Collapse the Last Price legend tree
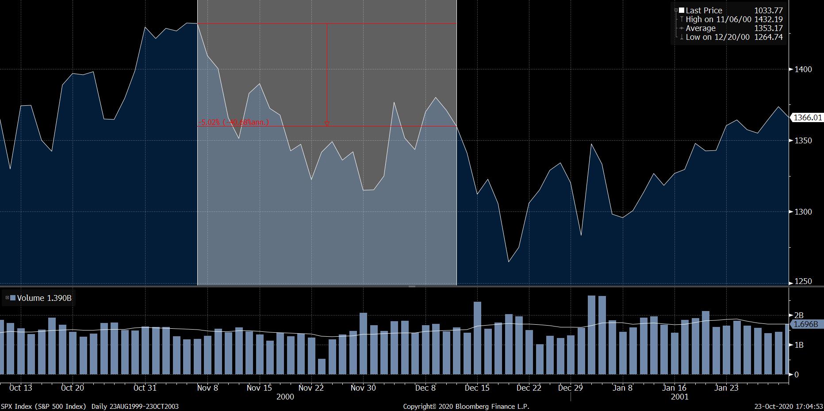 (x=676, y=11)
